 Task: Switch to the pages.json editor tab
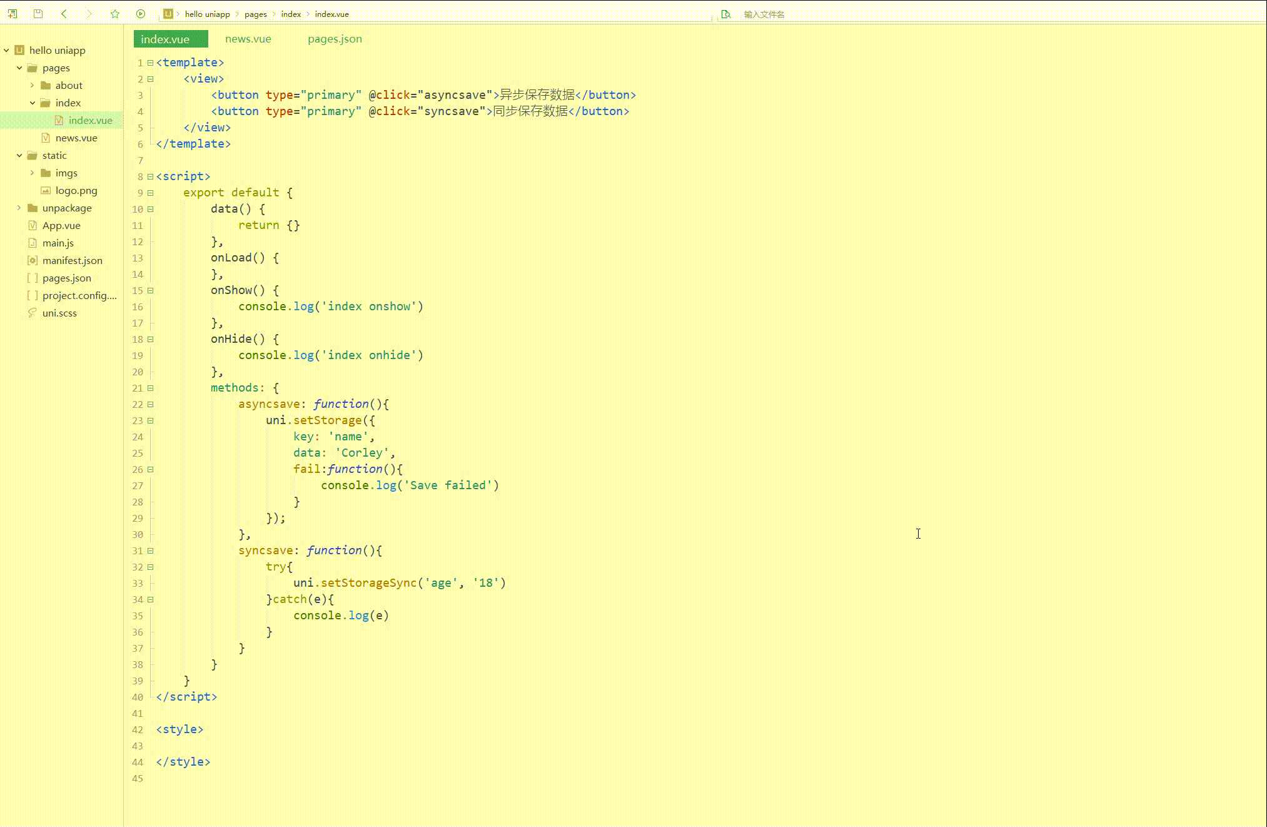335,39
